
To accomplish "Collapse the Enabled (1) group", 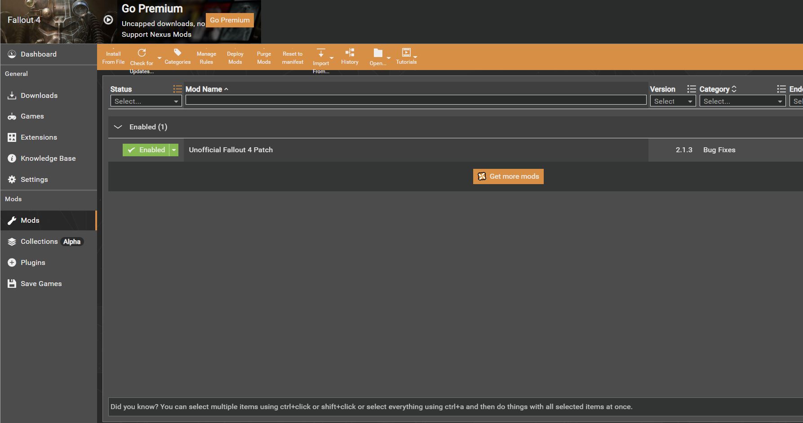I will [118, 127].
